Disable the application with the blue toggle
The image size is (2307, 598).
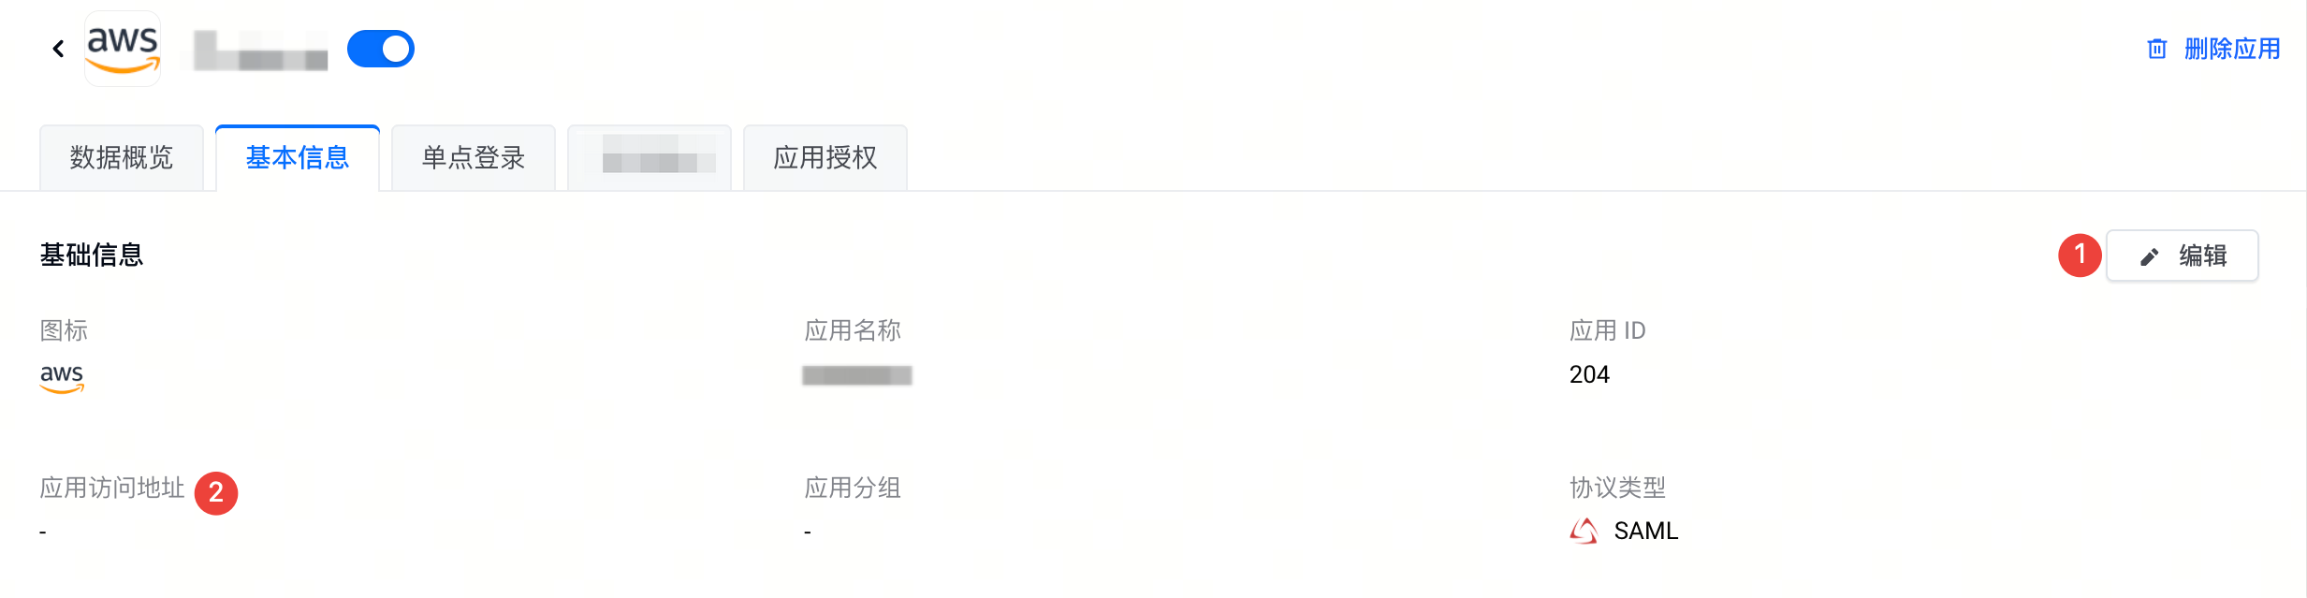[381, 49]
